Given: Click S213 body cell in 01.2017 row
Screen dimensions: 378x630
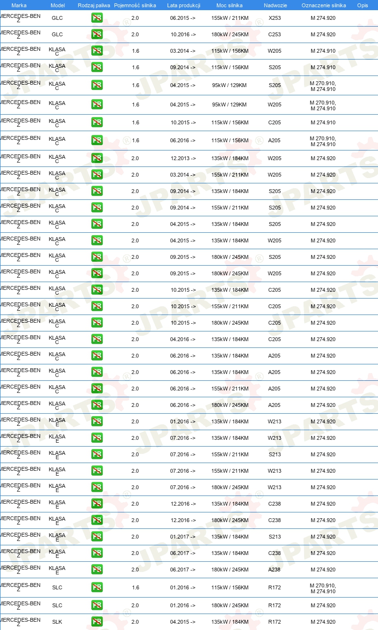Looking at the screenshot, I should pos(275,537).
